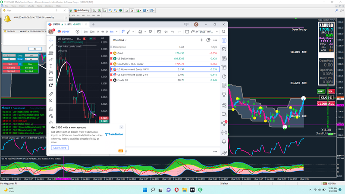Collapse the indicator legend chevron on chart
Image resolution: width=345 pixels, height=194 pixels.
point(60,55)
